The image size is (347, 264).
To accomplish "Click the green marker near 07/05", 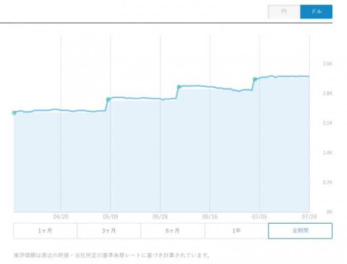I will [x=255, y=79].
